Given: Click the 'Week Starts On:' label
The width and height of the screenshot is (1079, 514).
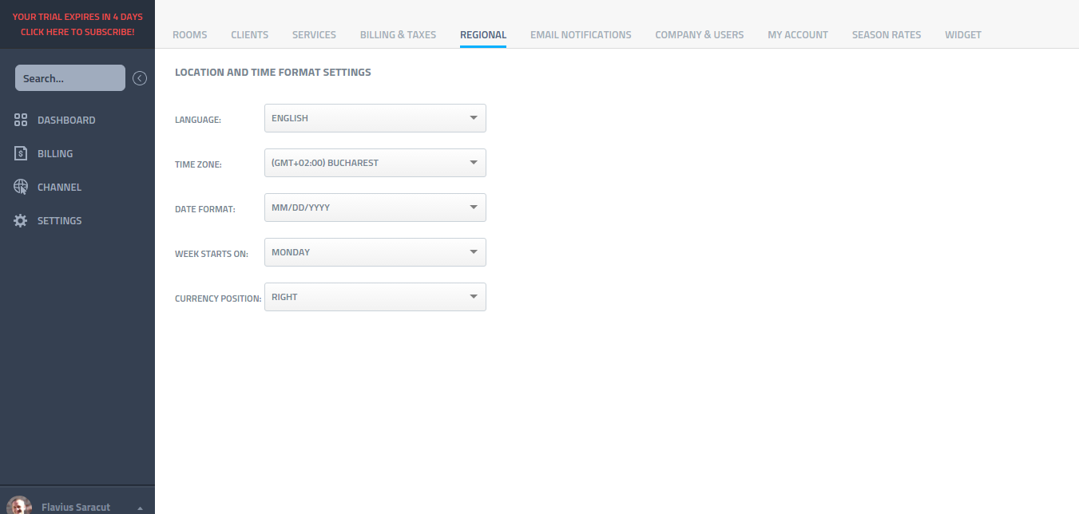Looking at the screenshot, I should click(212, 254).
